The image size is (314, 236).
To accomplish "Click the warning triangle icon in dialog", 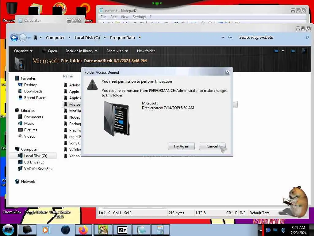I will tap(92, 85).
